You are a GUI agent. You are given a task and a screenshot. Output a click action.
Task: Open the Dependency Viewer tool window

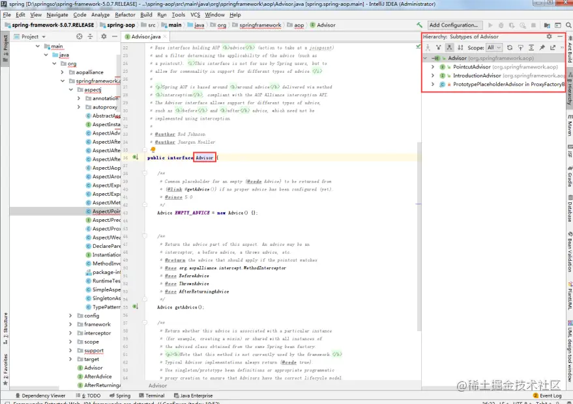(x=40, y=396)
